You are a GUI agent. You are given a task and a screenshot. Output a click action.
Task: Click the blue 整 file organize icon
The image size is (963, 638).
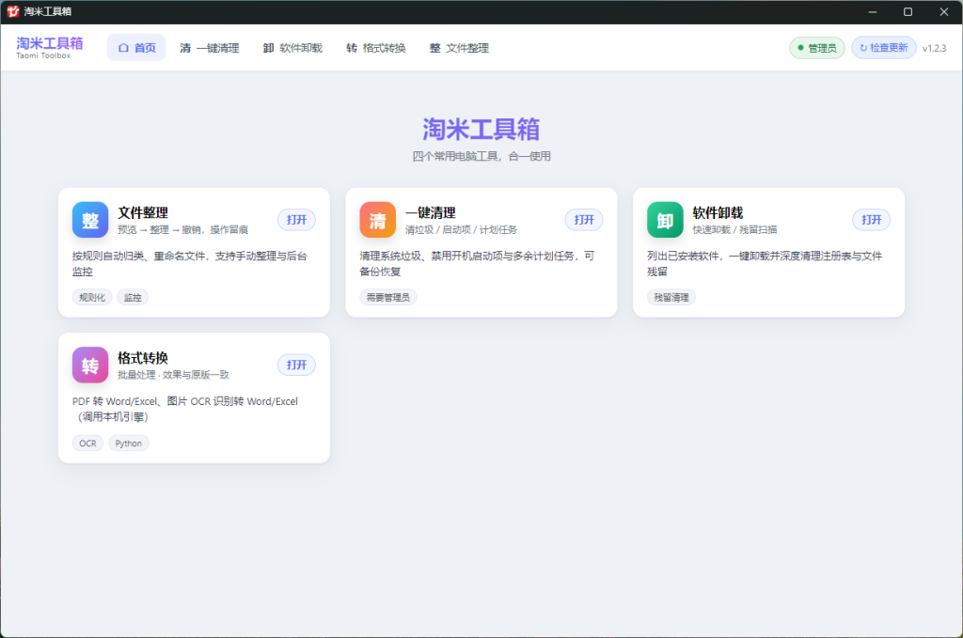click(x=90, y=220)
